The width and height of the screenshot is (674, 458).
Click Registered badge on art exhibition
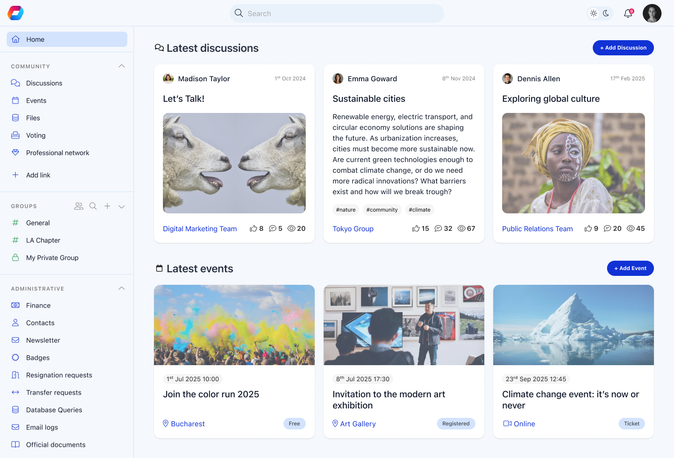(x=456, y=424)
